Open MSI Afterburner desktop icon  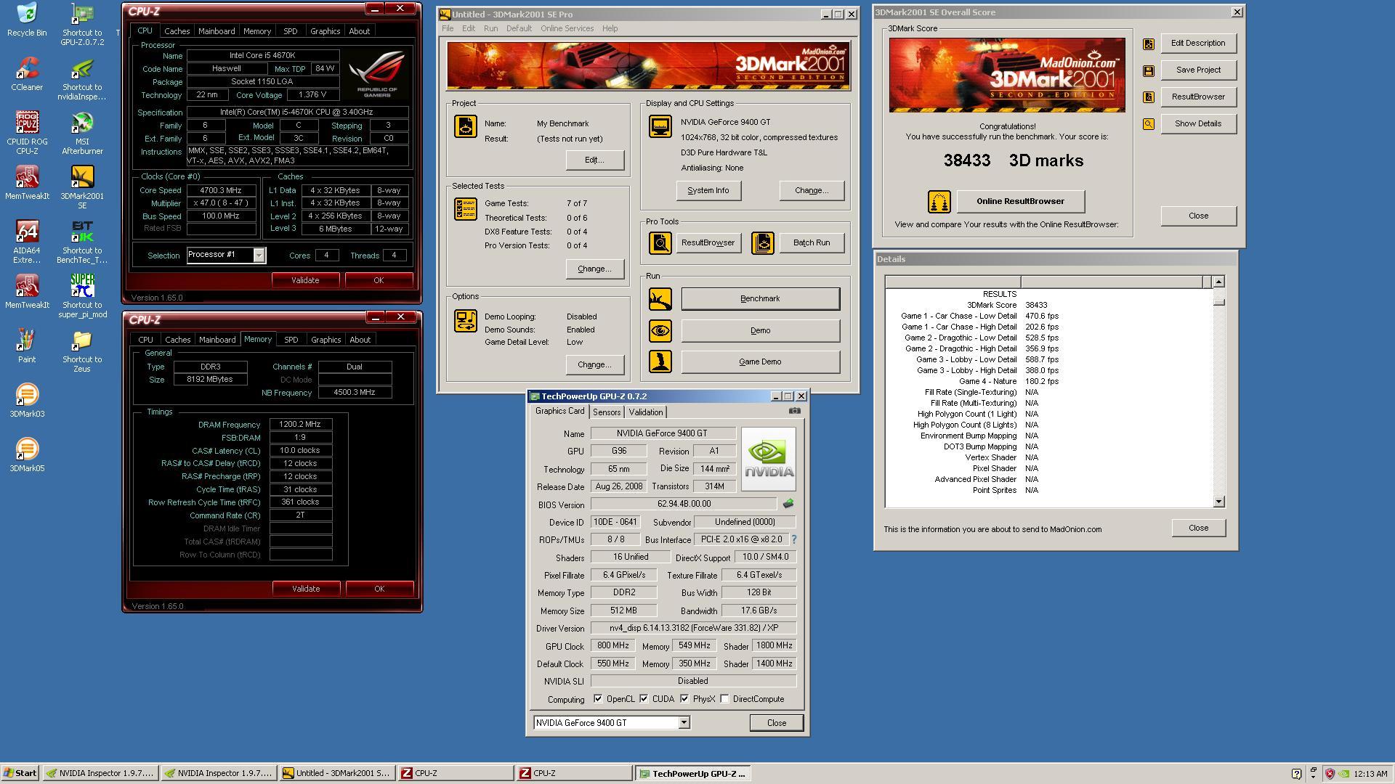(82, 133)
